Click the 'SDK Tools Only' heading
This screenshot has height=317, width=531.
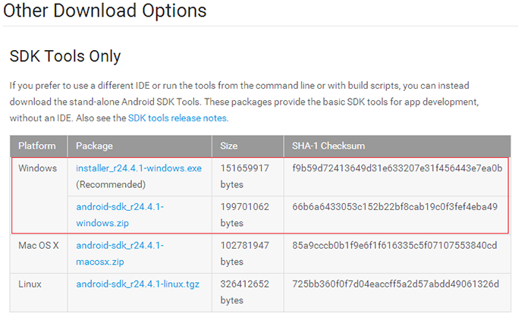pos(64,56)
